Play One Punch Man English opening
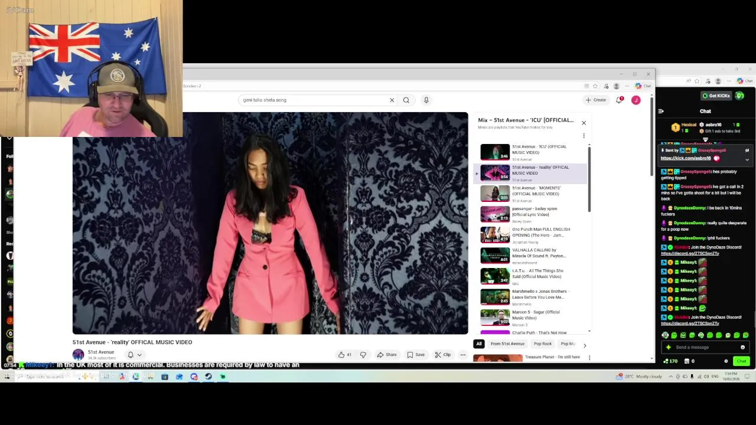Screen dimensions: 756x425 (x=532, y=235)
